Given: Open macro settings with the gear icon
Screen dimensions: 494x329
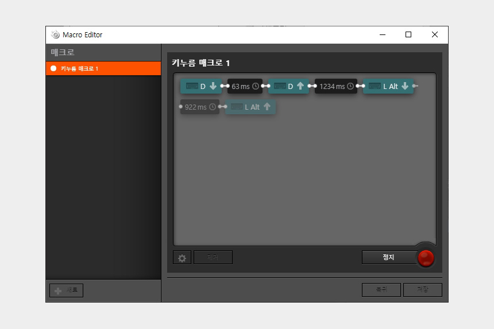Looking at the screenshot, I should (182, 258).
